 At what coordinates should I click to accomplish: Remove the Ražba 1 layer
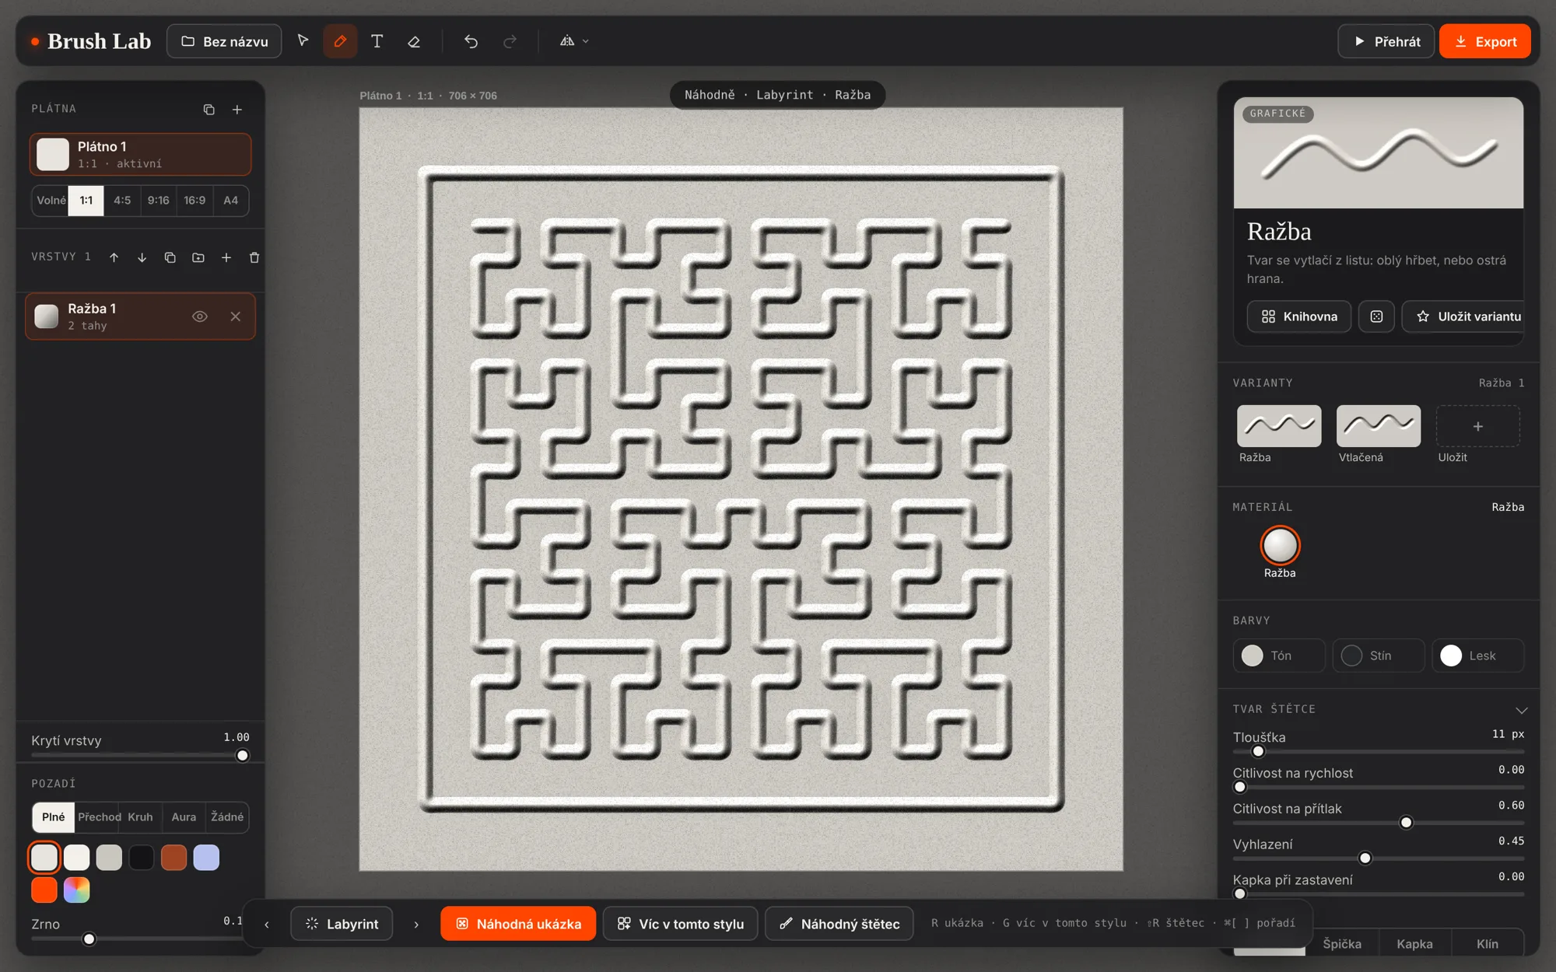[236, 316]
